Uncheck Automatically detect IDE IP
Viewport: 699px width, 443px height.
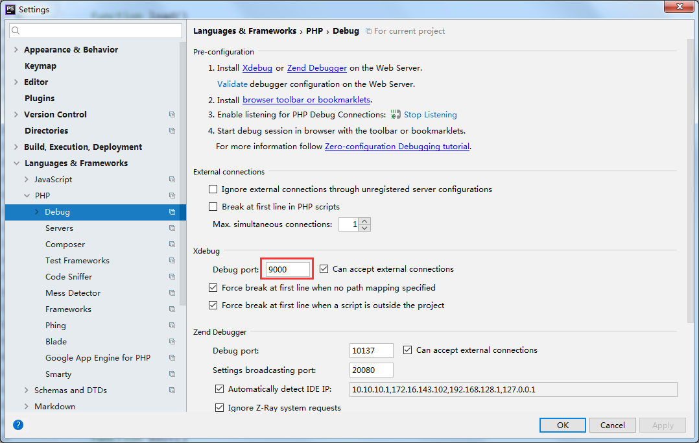(219, 389)
